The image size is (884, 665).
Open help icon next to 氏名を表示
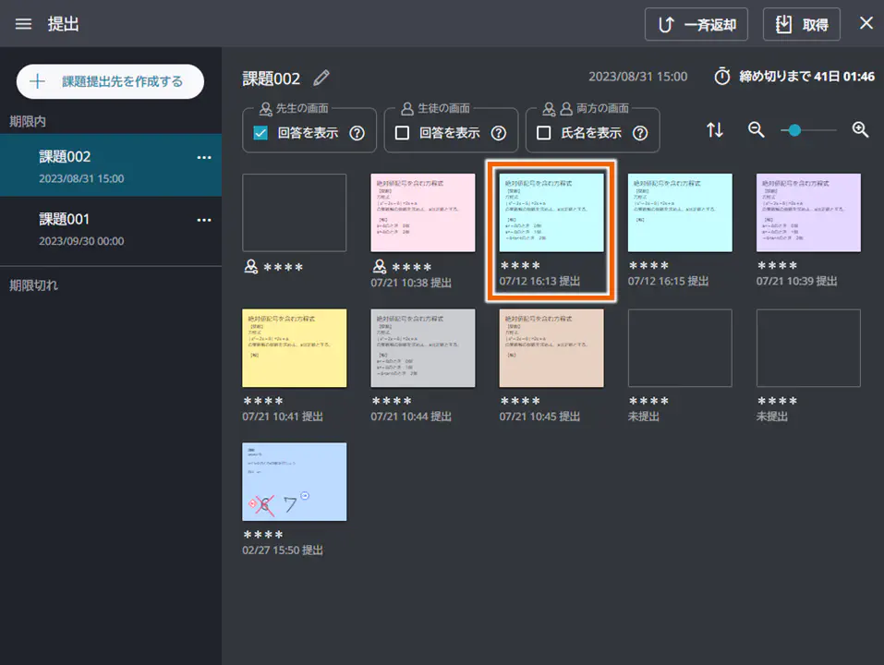point(639,133)
